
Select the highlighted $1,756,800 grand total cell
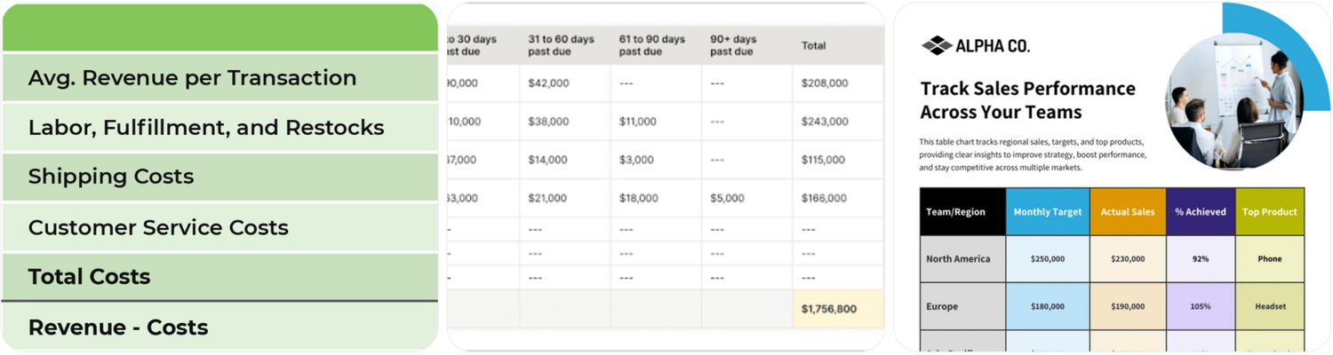point(838,309)
